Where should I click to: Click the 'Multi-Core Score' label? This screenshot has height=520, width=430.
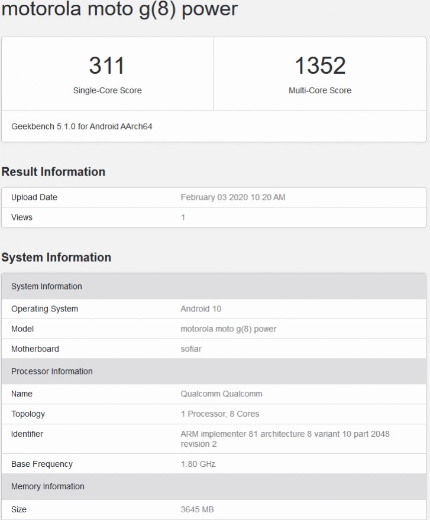point(319,90)
